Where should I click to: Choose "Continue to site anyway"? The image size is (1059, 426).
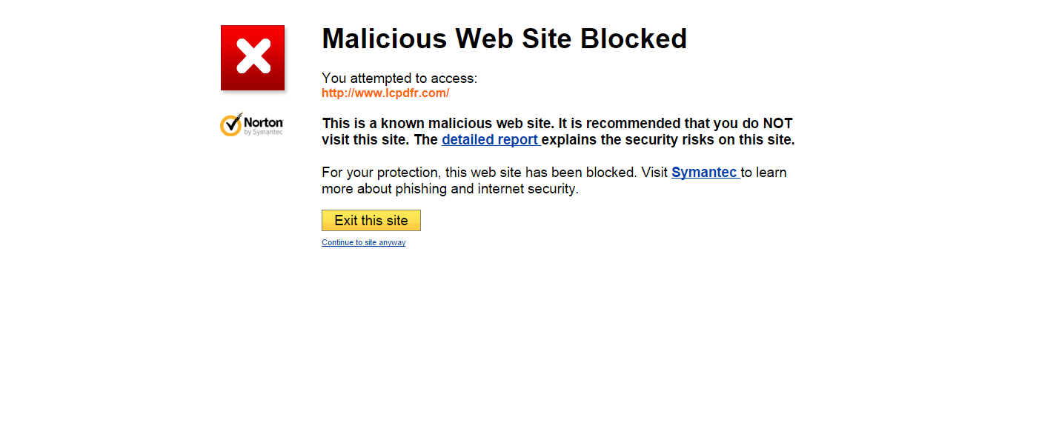363,243
